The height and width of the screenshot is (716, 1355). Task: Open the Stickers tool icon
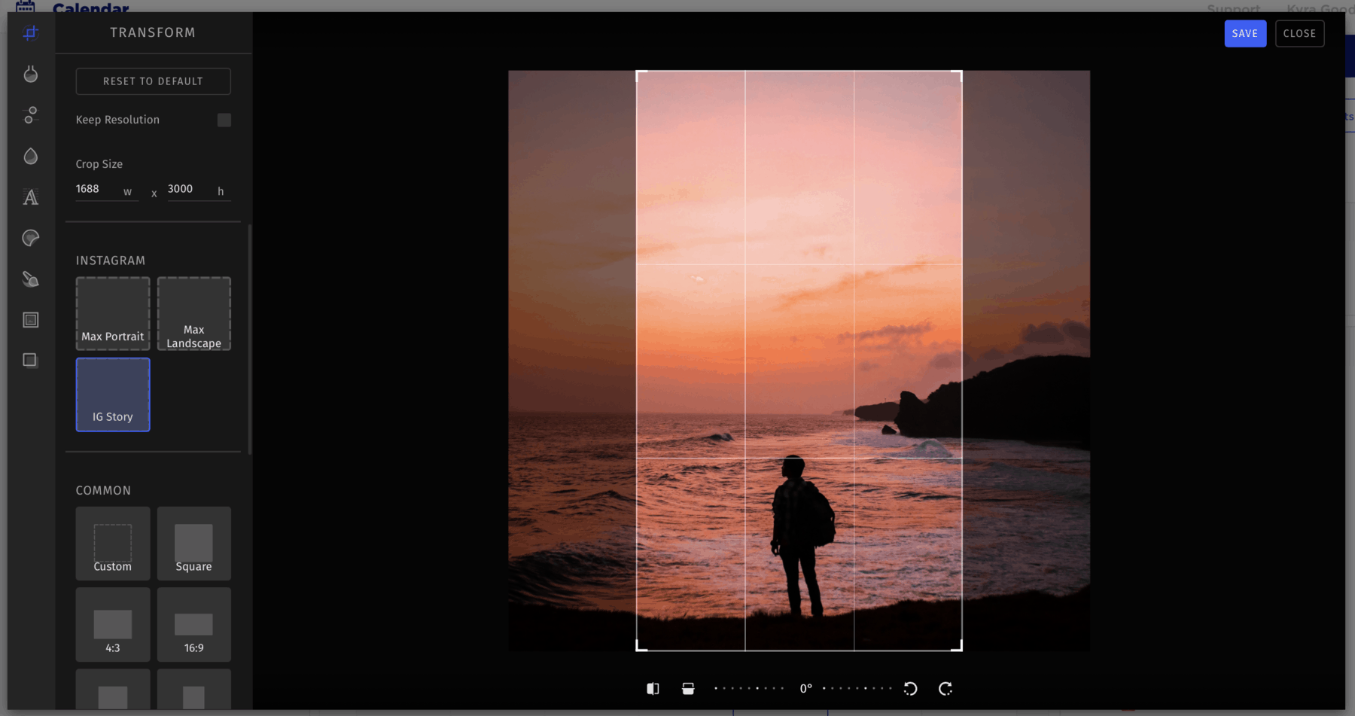pos(31,238)
